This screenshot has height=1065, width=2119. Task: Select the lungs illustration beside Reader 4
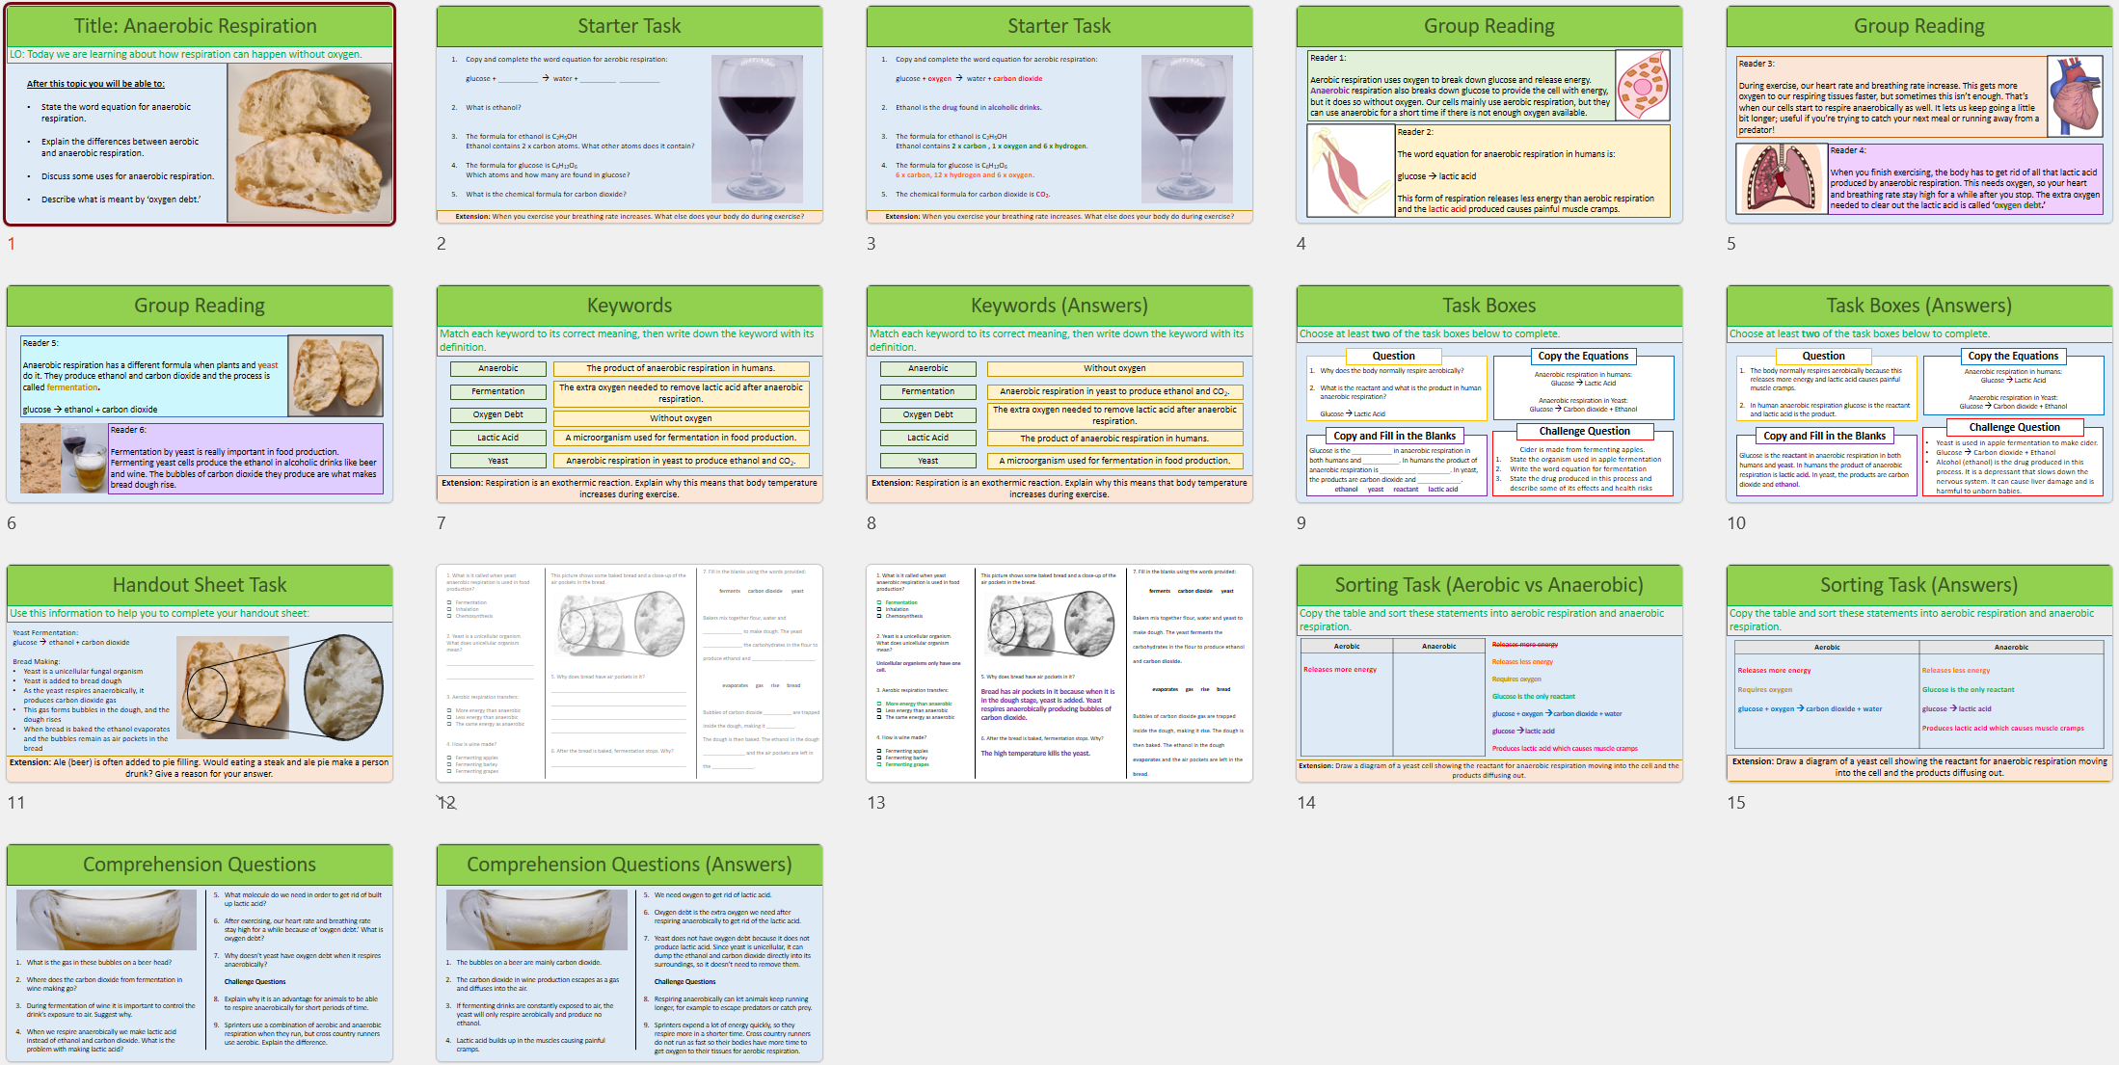(x=1782, y=178)
